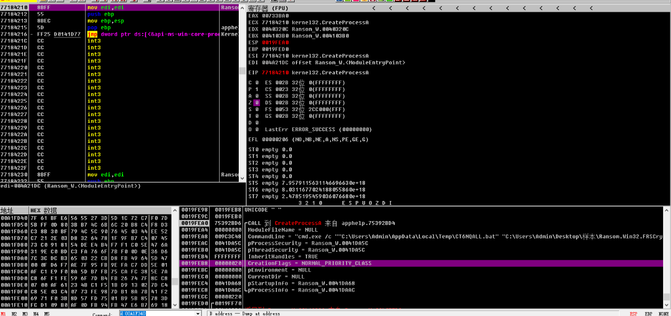This screenshot has width=671, height=316.
Task: Switch to the M2 memory tab
Action: [x=15, y=314]
